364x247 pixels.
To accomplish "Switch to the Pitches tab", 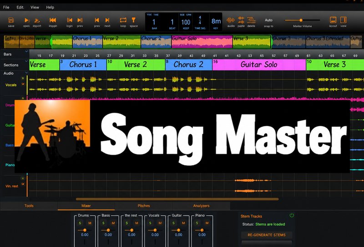I will pos(144,206).
